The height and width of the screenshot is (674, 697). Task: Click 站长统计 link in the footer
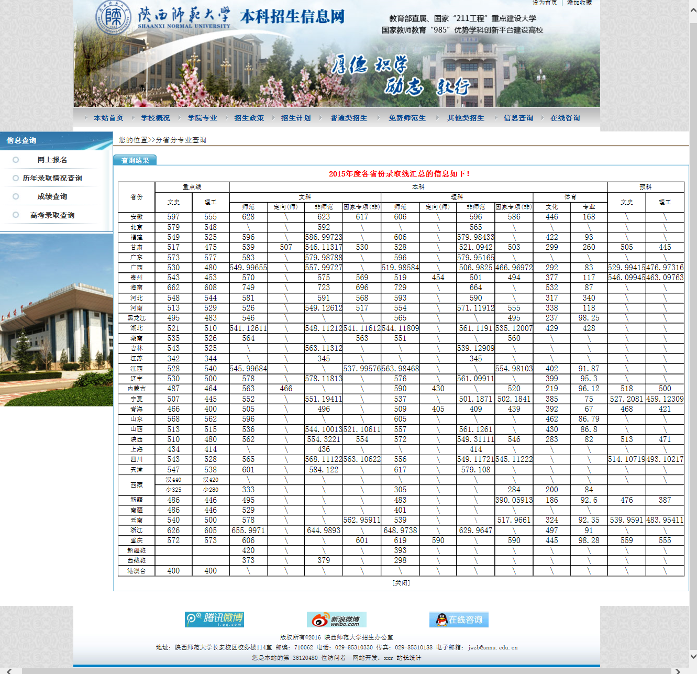click(409, 658)
